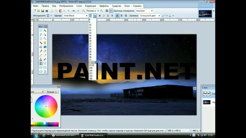The width and height of the screenshot is (246, 138).
Task: Click the Print toolbar icon
Action: 47,11
